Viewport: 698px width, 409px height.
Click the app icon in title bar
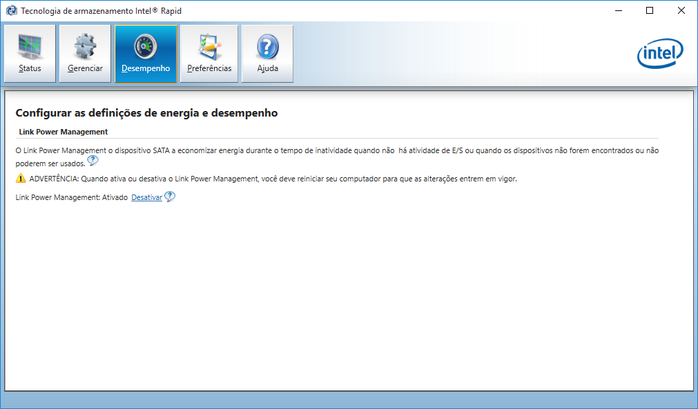[12, 10]
